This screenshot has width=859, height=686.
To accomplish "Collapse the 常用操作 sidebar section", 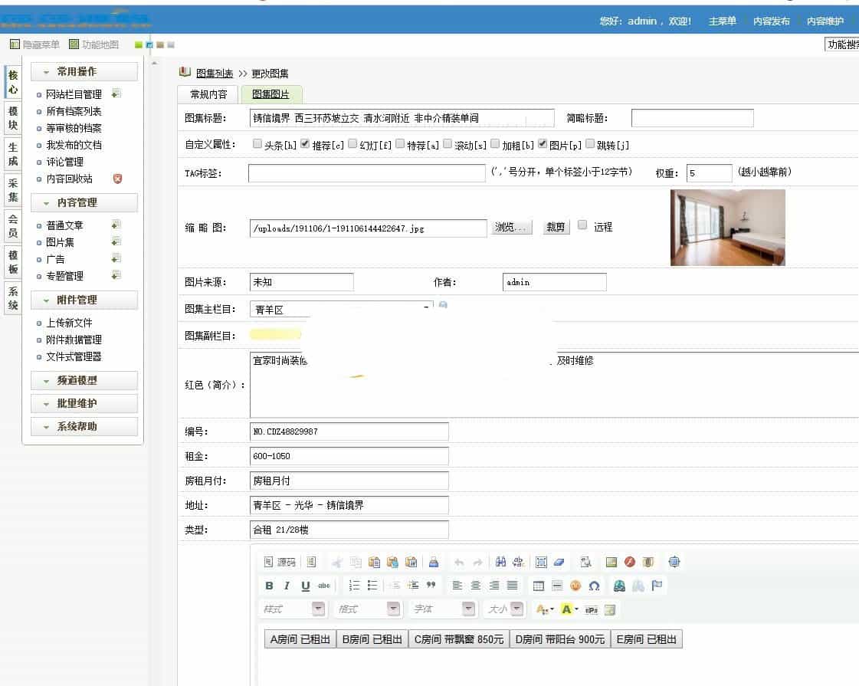I will pyautogui.click(x=84, y=72).
